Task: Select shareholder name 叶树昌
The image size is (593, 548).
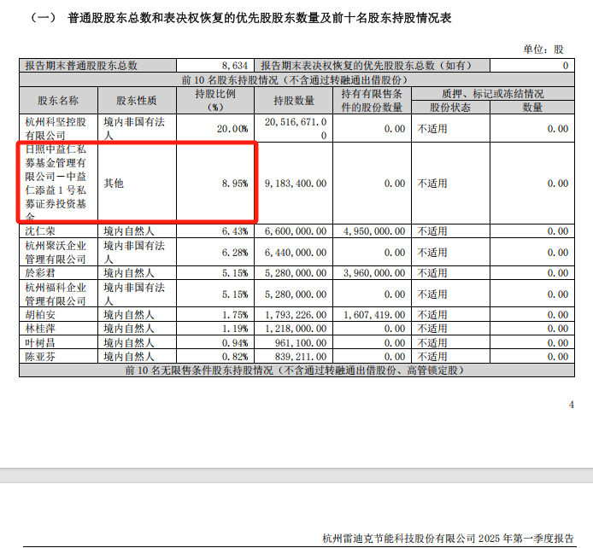Action: [x=40, y=342]
